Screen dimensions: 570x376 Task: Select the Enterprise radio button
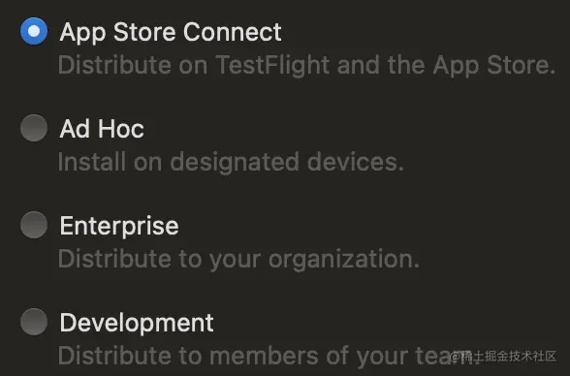pos(34,225)
